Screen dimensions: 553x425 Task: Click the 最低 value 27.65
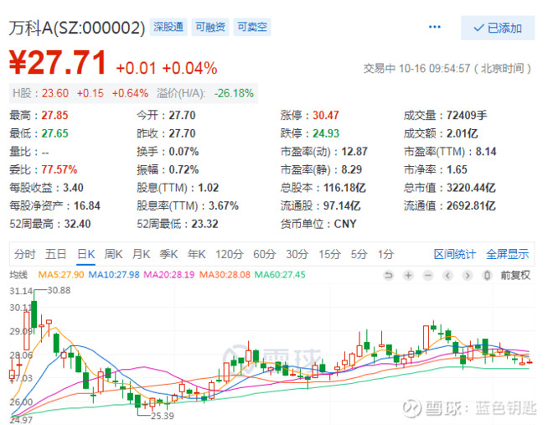click(x=54, y=133)
